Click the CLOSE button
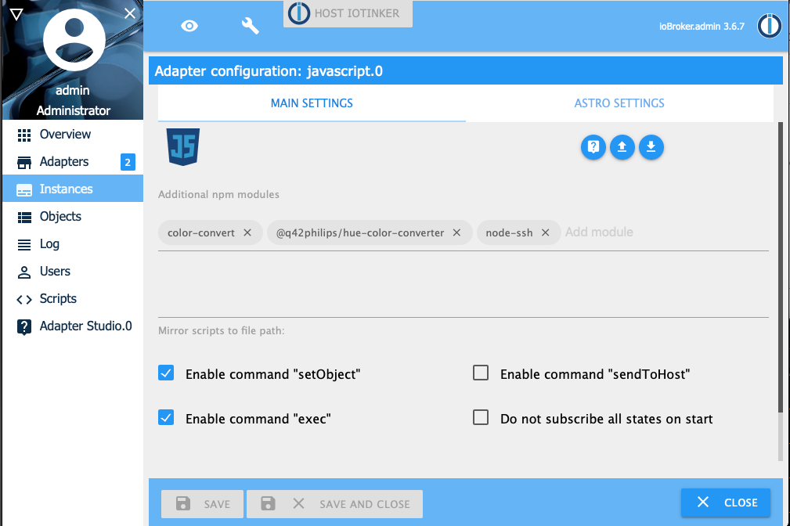 point(726,503)
